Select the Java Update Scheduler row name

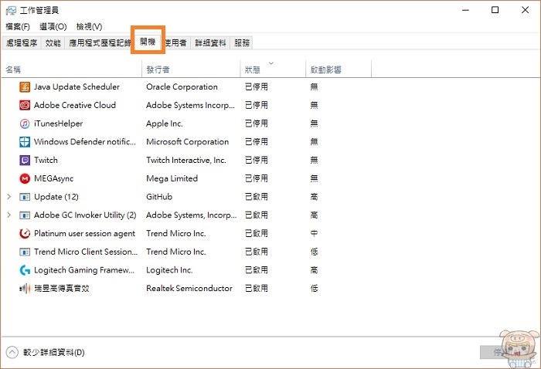pos(77,86)
